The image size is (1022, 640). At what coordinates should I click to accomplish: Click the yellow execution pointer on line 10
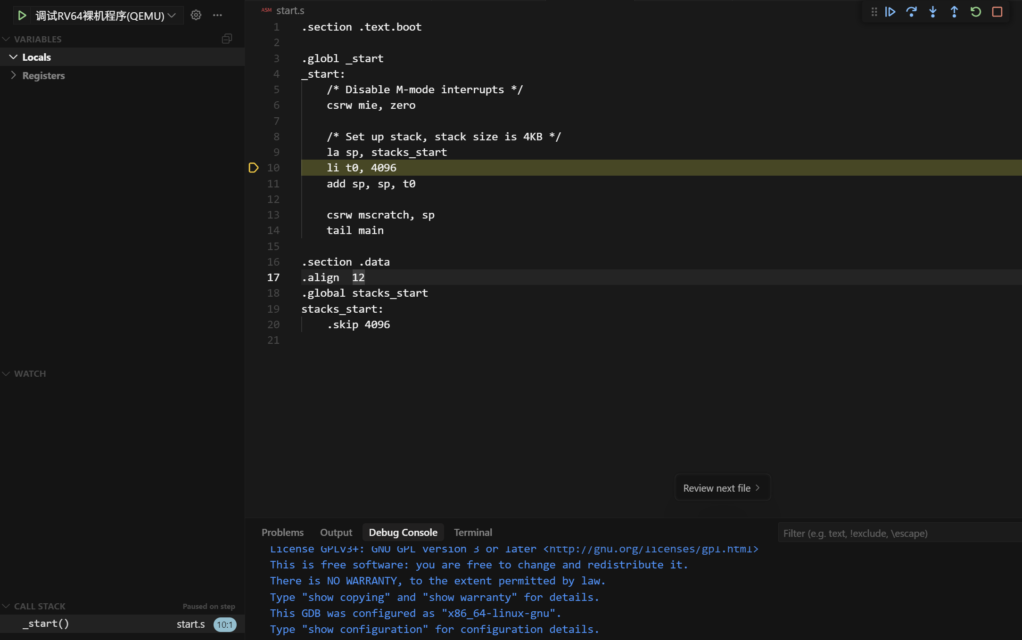254,168
